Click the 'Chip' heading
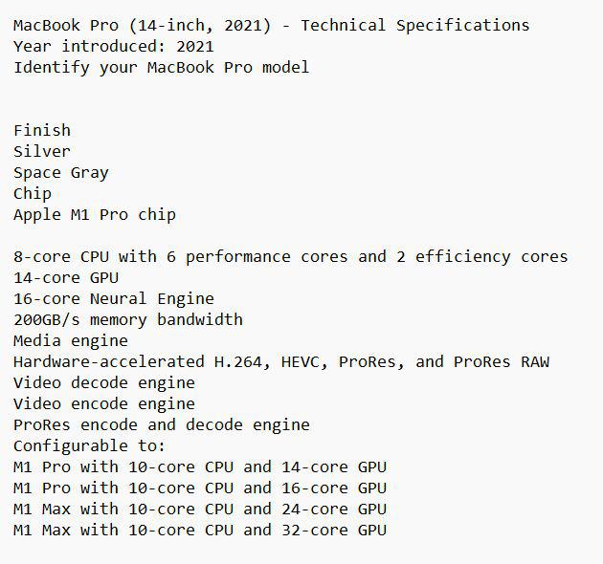Image resolution: width=603 pixels, height=564 pixels. (33, 194)
